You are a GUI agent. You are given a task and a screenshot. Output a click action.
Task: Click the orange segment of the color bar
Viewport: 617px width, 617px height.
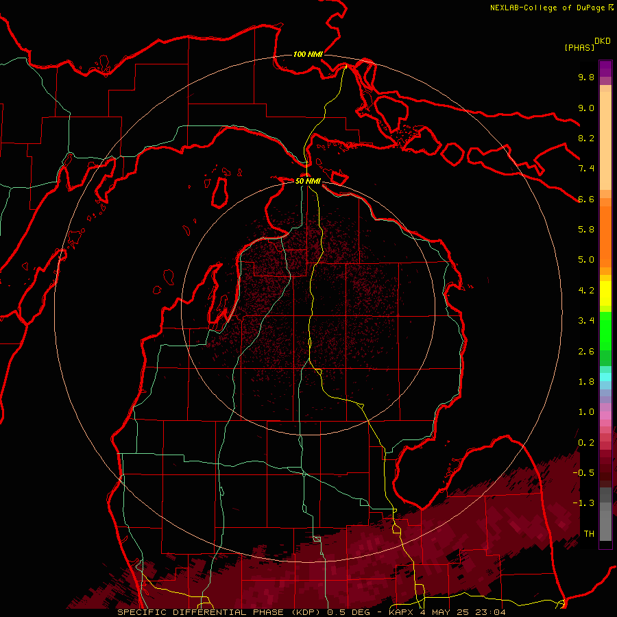(x=605, y=236)
